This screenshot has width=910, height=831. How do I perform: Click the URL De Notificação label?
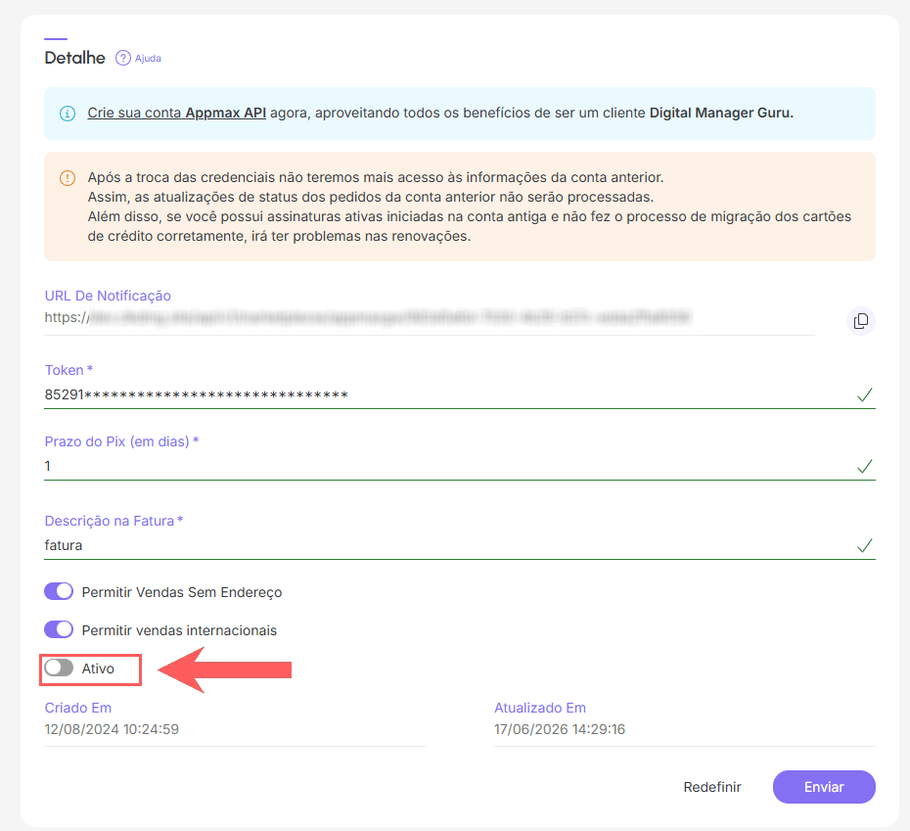coord(108,296)
